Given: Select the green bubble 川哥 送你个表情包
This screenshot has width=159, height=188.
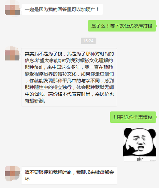Looking at the screenshot, I should tap(133, 117).
